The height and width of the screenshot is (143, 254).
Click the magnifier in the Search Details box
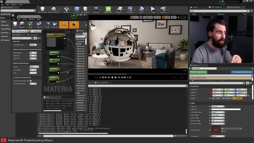click(244, 83)
